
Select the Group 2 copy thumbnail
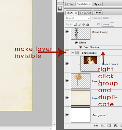point(80,33)
